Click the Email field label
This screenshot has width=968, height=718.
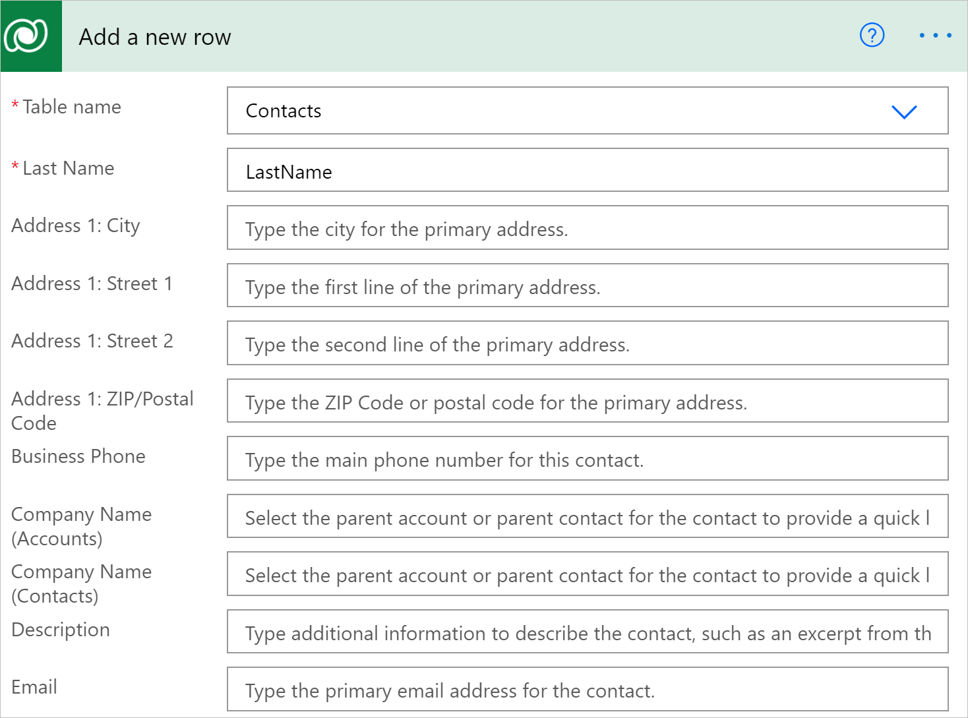(34, 687)
